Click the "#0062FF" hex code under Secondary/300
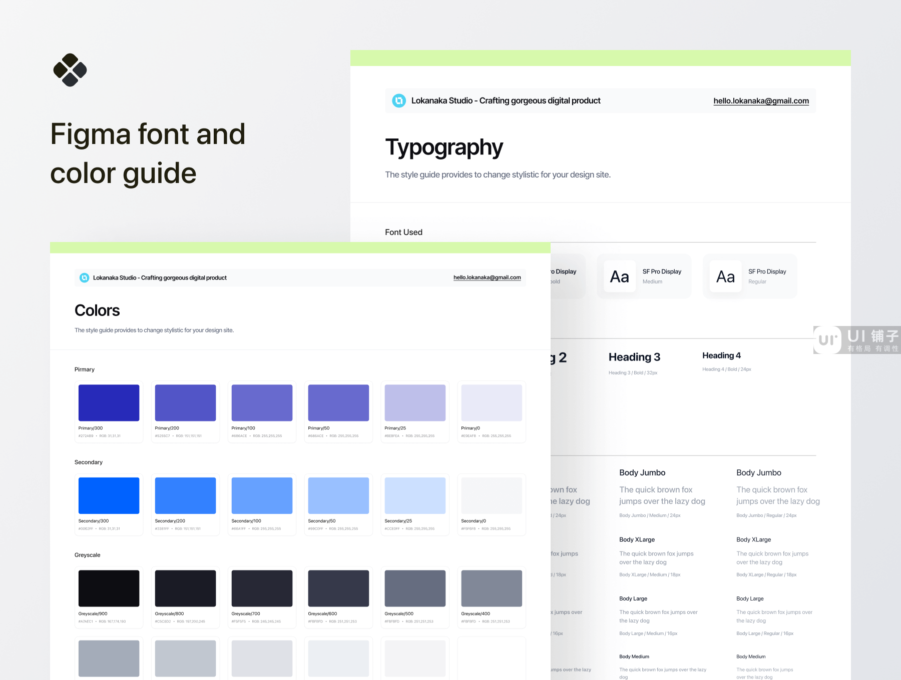Viewport: 901px width, 680px height. (86, 528)
